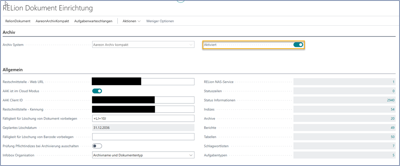The image size is (400, 166).
Task: Open the Berichte count 49
Action: coord(392,128)
